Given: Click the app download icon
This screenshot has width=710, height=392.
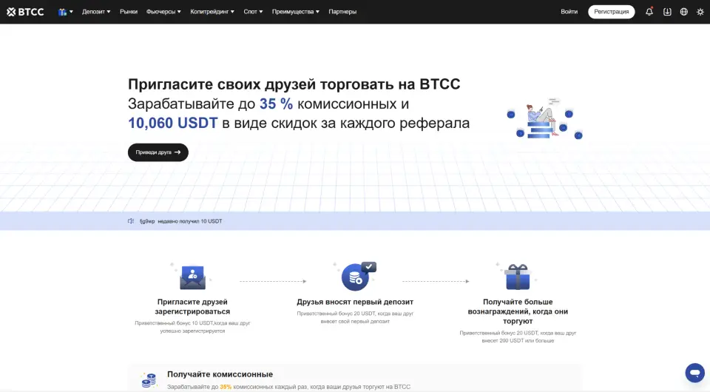Looking at the screenshot, I should pos(667,12).
